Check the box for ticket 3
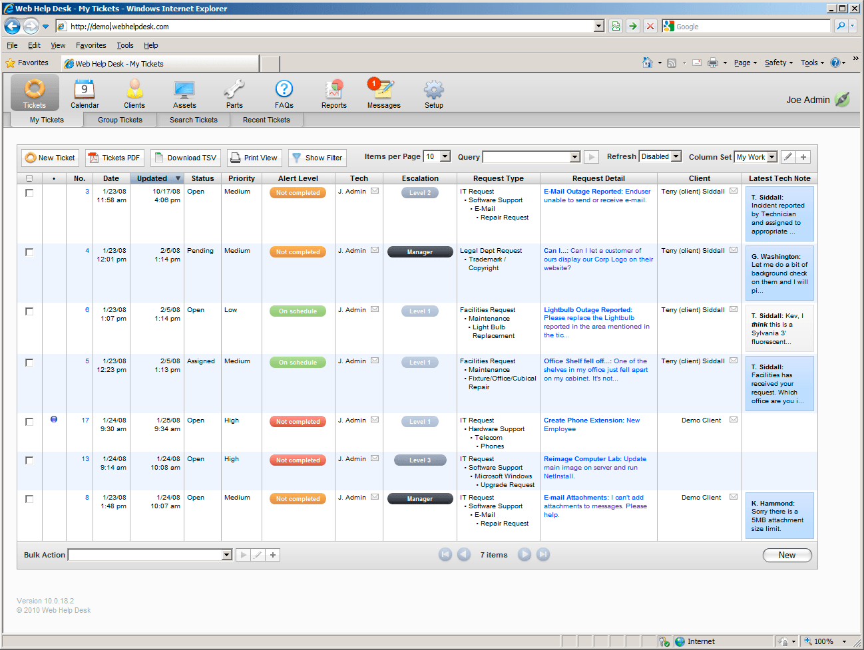This screenshot has height=650, width=864. (x=29, y=193)
